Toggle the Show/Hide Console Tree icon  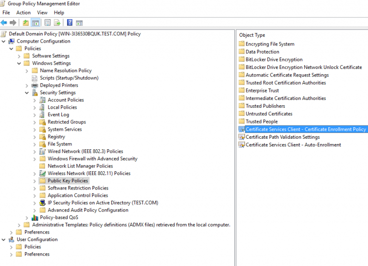(35, 23)
